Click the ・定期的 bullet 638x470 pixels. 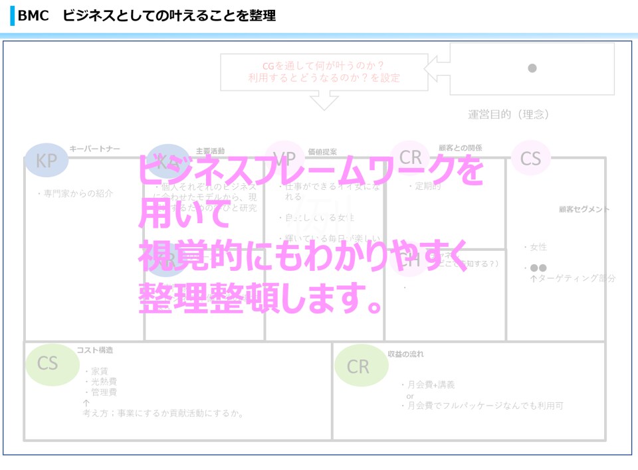coord(424,187)
